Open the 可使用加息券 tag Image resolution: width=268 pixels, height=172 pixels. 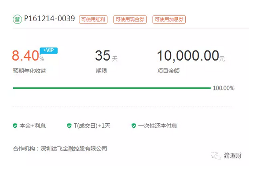(x=169, y=19)
